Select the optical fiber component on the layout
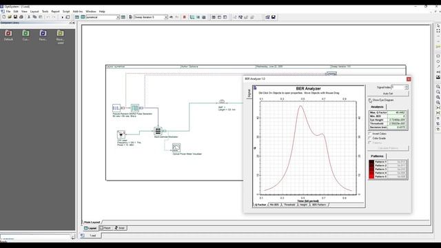 [x=222, y=101]
